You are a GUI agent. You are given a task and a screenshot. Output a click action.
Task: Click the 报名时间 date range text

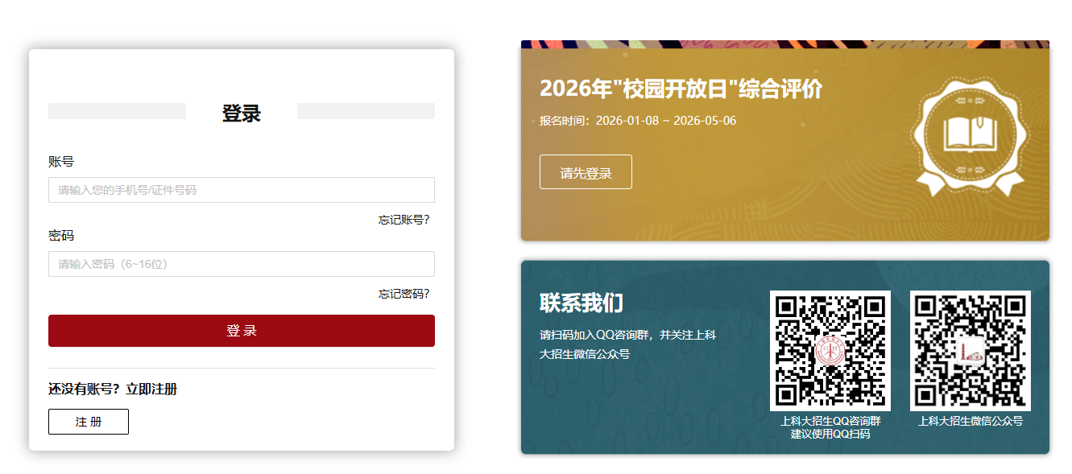tap(638, 121)
